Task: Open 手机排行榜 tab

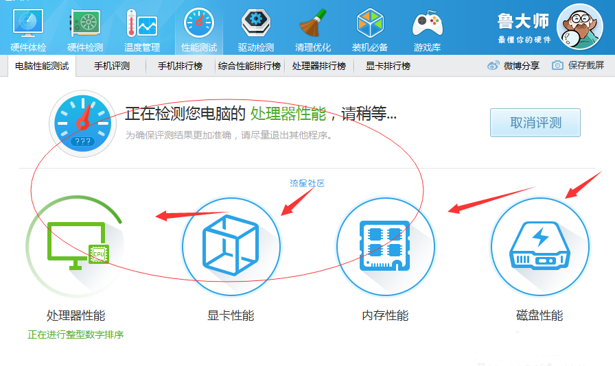Action: pyautogui.click(x=181, y=66)
